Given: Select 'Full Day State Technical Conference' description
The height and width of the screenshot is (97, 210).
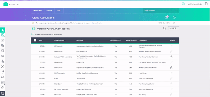Looking at the screenshot, I should (x=87, y=73).
